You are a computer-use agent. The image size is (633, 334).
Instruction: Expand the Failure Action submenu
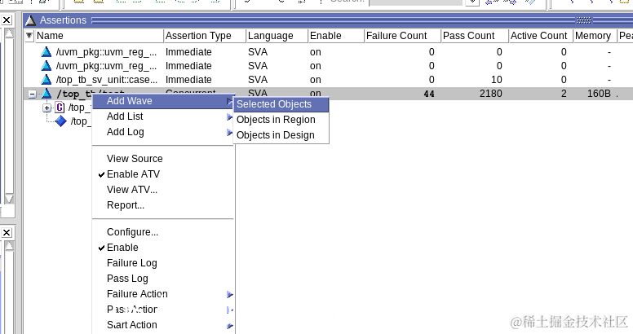coord(163,294)
